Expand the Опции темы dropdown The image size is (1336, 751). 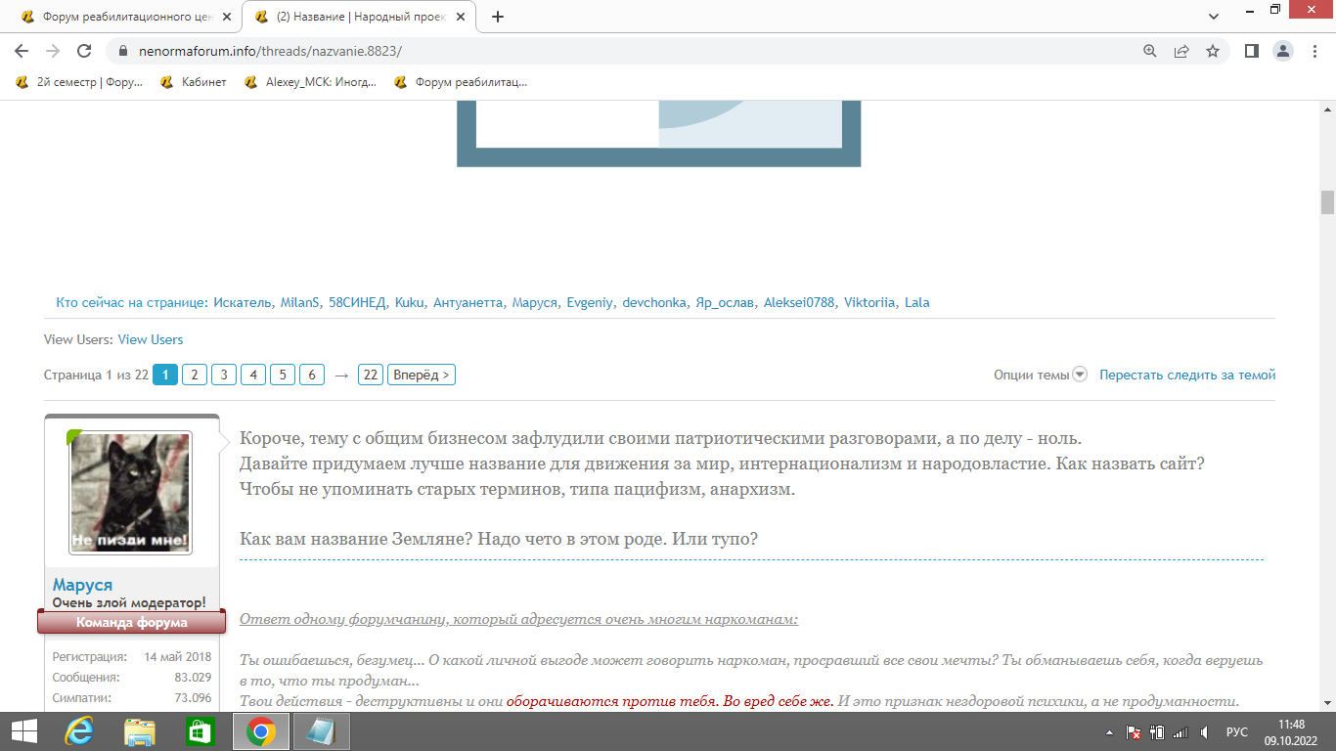pyautogui.click(x=1040, y=375)
